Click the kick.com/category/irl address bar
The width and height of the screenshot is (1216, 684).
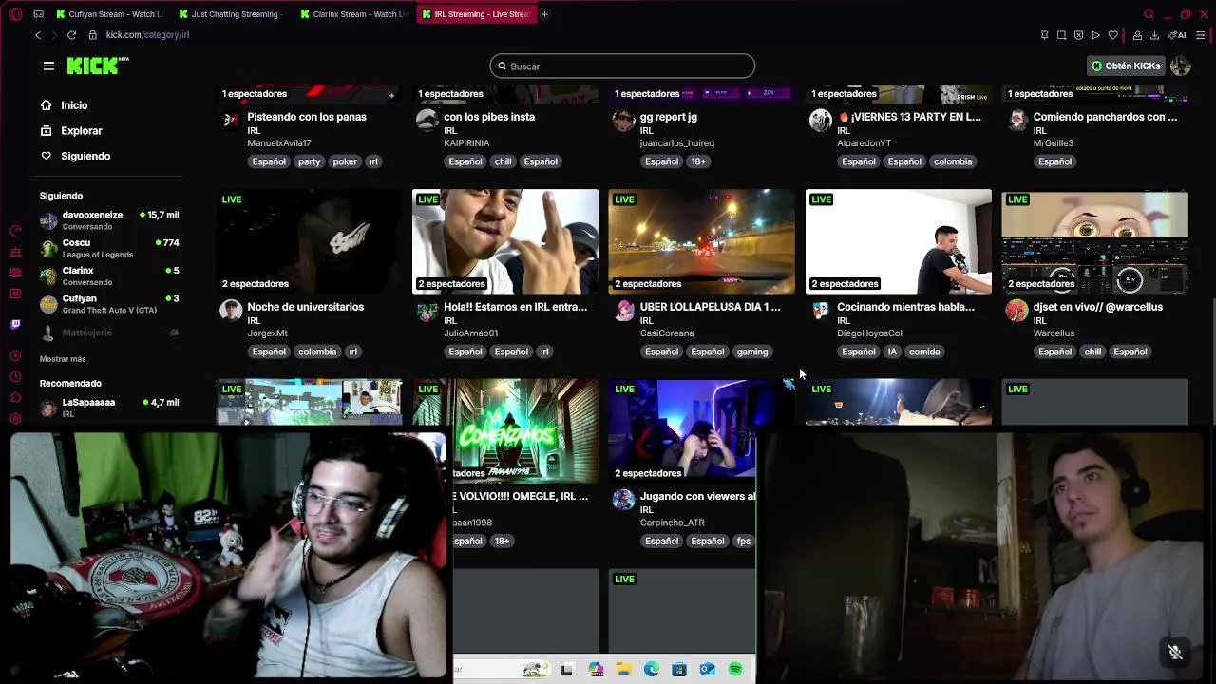pyautogui.click(x=147, y=35)
